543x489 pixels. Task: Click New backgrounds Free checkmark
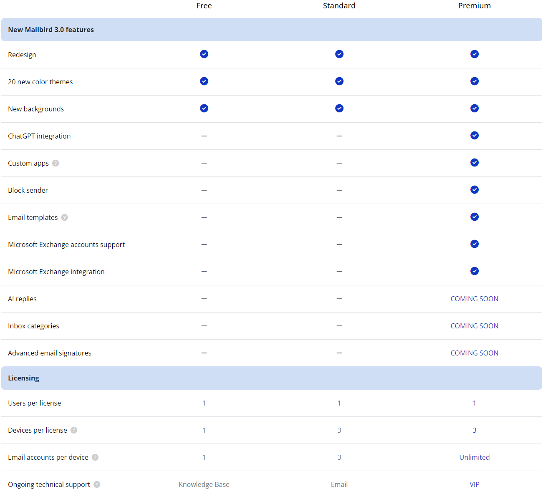[x=204, y=108]
